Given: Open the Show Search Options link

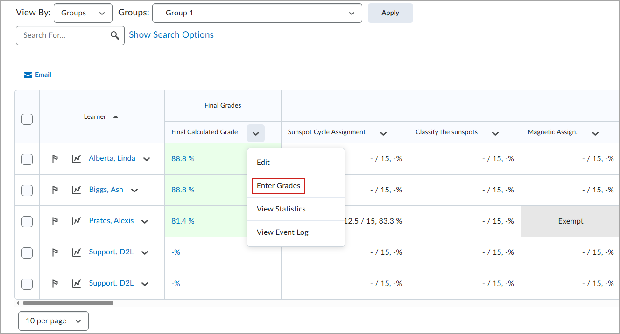Looking at the screenshot, I should click(171, 34).
